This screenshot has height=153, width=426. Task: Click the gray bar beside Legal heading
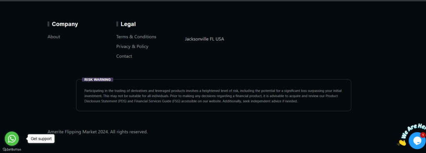click(x=117, y=24)
